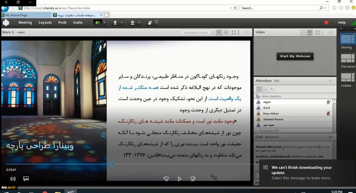Open the Attendees pod options menu icon
The height and width of the screenshot is (193, 356).
click(x=330, y=81)
